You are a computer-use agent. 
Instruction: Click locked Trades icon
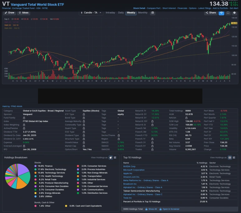pyautogui.click(x=152, y=150)
